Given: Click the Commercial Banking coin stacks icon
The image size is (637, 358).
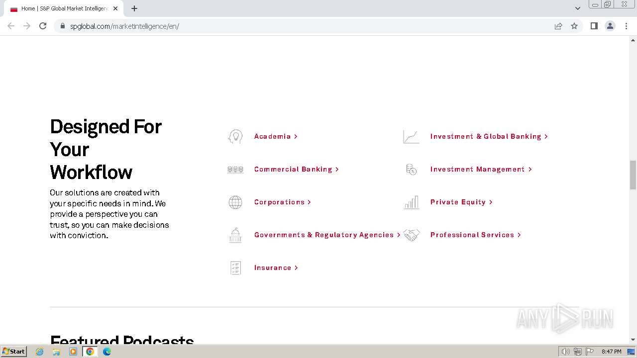Looking at the screenshot, I should tap(235, 170).
